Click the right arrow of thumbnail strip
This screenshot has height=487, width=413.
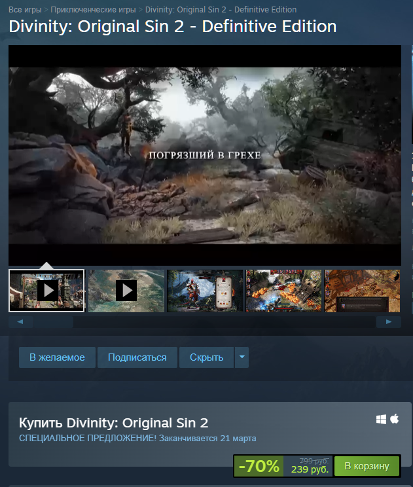(389, 322)
